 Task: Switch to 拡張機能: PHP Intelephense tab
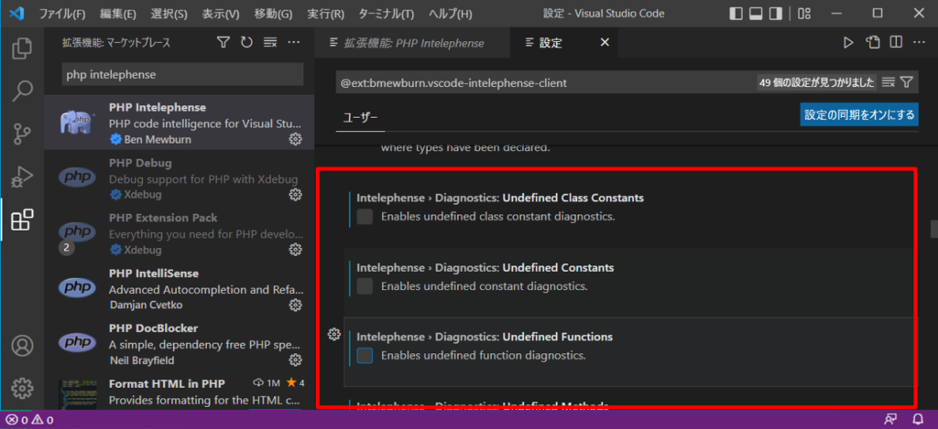(x=413, y=42)
